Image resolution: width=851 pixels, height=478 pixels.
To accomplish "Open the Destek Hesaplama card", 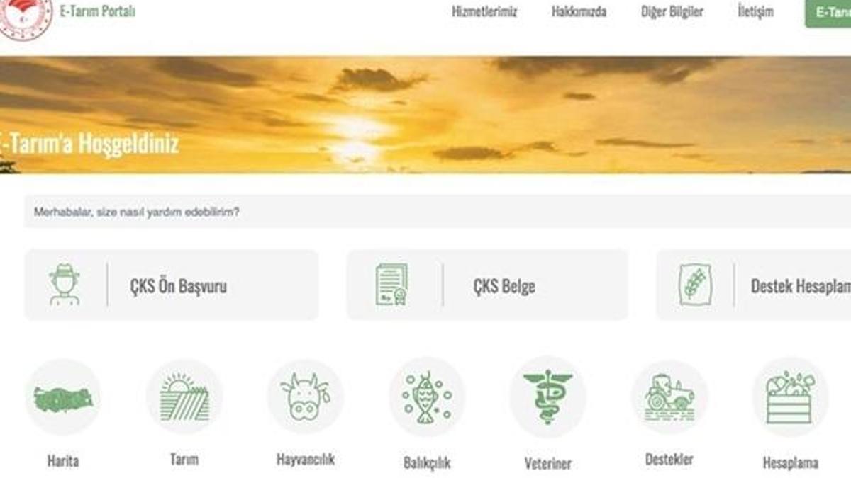I will point(753,285).
